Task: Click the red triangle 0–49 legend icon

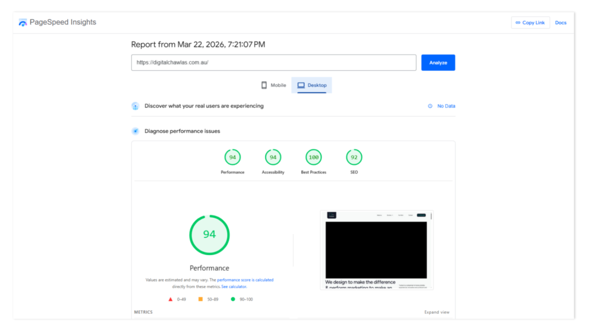Action: click(x=170, y=299)
